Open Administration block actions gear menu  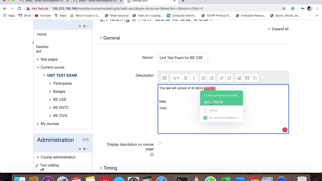(85, 149)
